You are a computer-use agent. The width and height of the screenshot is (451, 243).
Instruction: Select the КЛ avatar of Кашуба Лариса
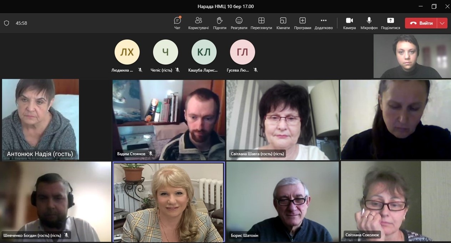(x=204, y=52)
